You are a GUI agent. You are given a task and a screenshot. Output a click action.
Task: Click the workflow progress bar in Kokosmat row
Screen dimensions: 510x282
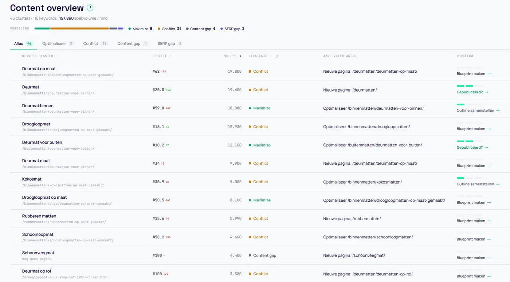(469, 178)
